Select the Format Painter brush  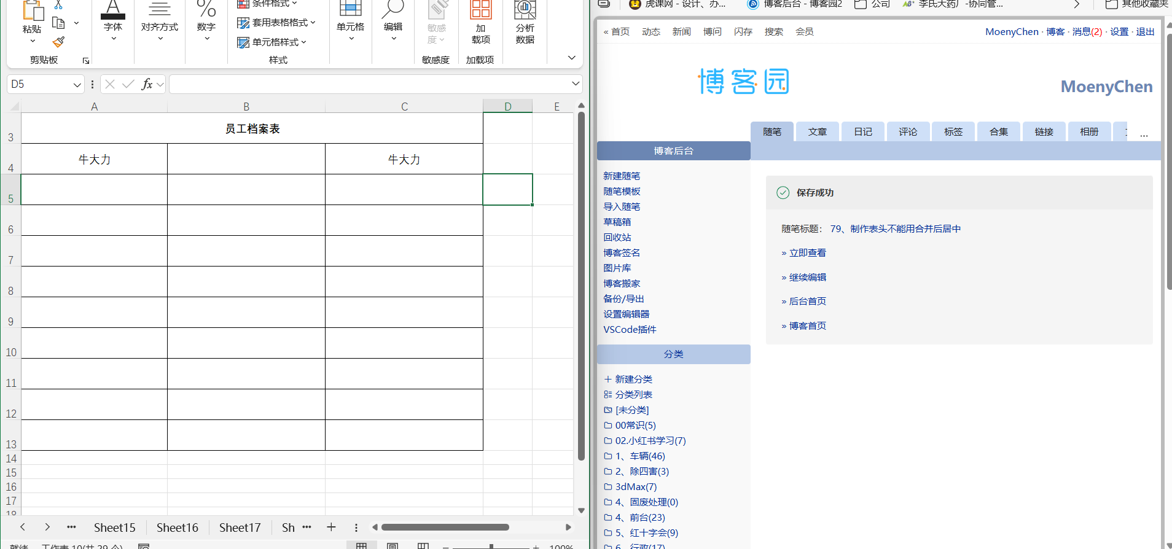point(58,42)
